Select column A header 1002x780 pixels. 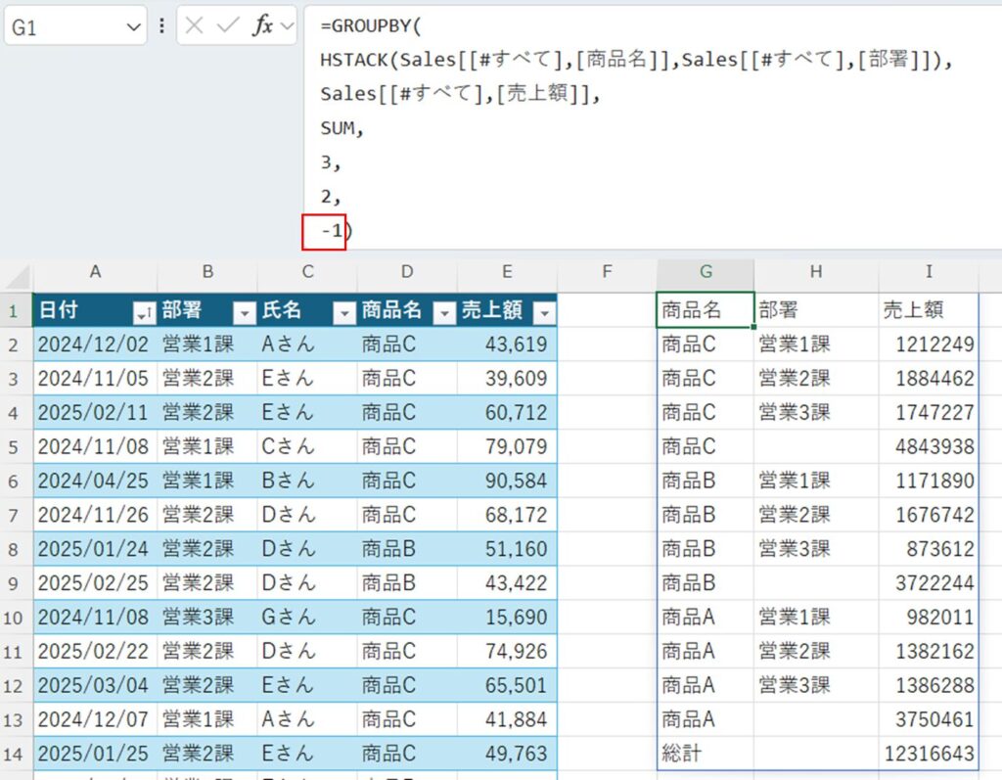[95, 272]
